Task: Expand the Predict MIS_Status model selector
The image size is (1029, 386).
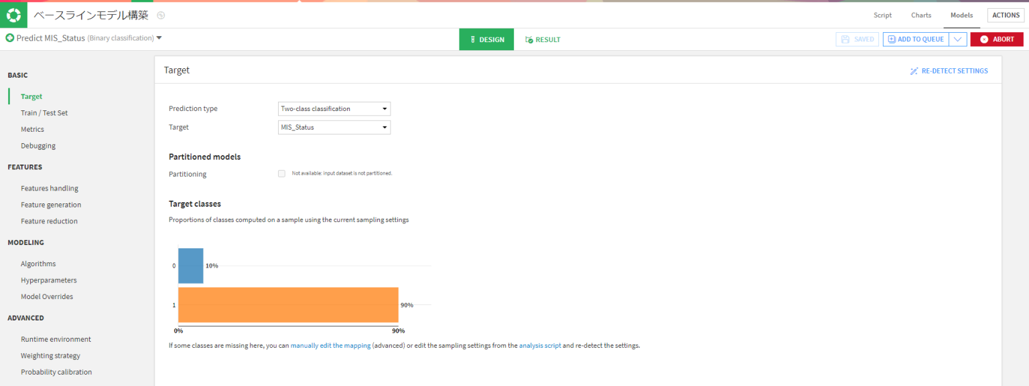Action: point(159,38)
